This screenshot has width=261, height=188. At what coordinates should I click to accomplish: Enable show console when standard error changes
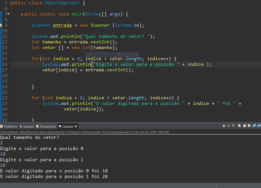[x=259, y=126]
